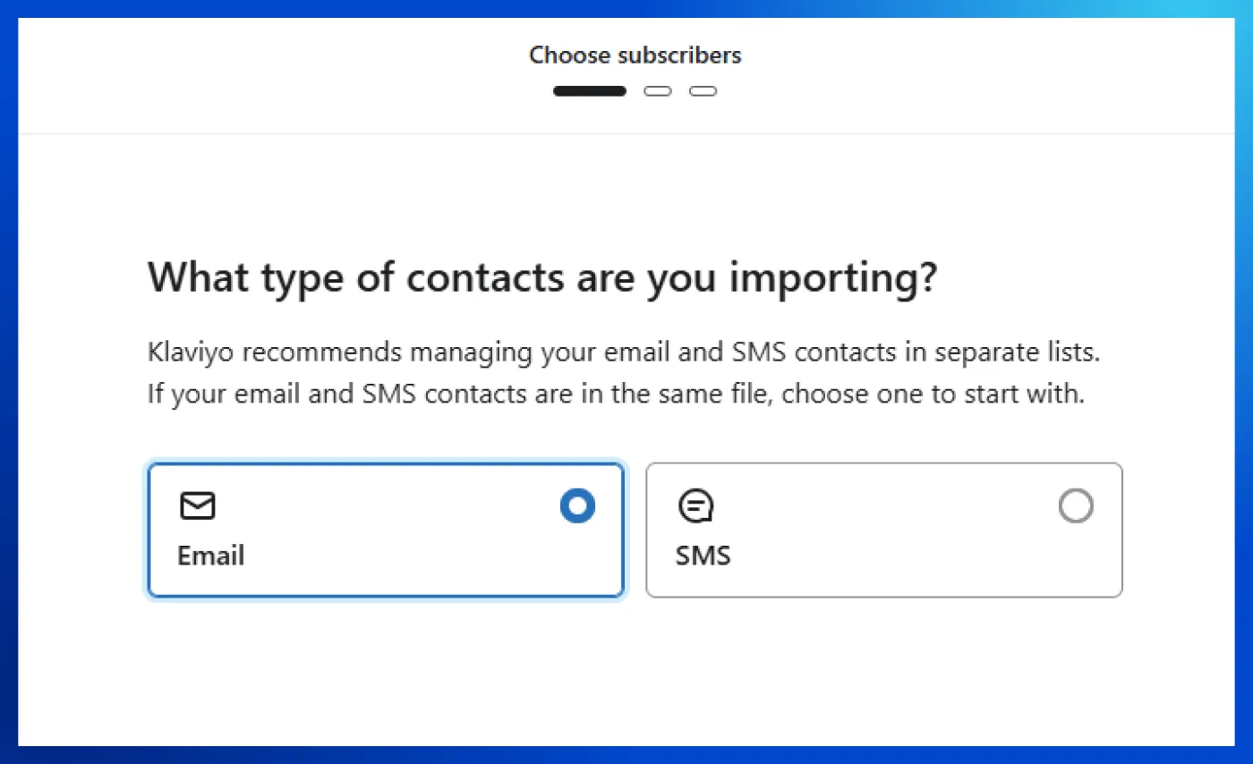
Task: Click the Choose subscribers heading
Action: (x=635, y=55)
